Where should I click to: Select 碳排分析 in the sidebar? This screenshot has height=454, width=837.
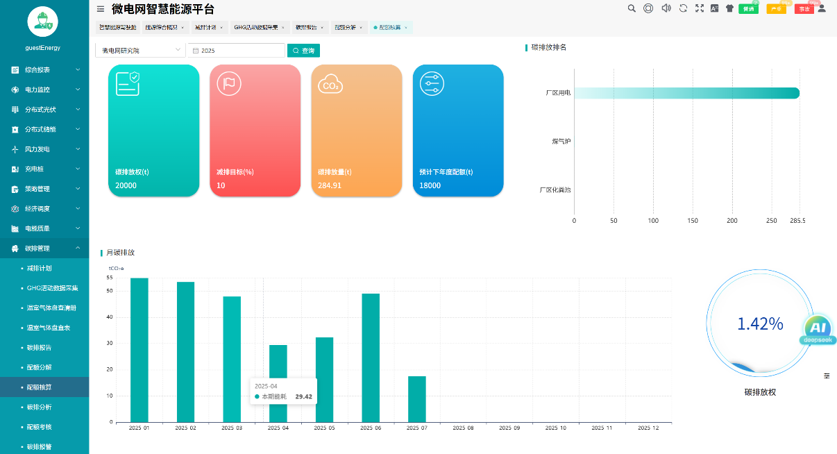pos(39,407)
